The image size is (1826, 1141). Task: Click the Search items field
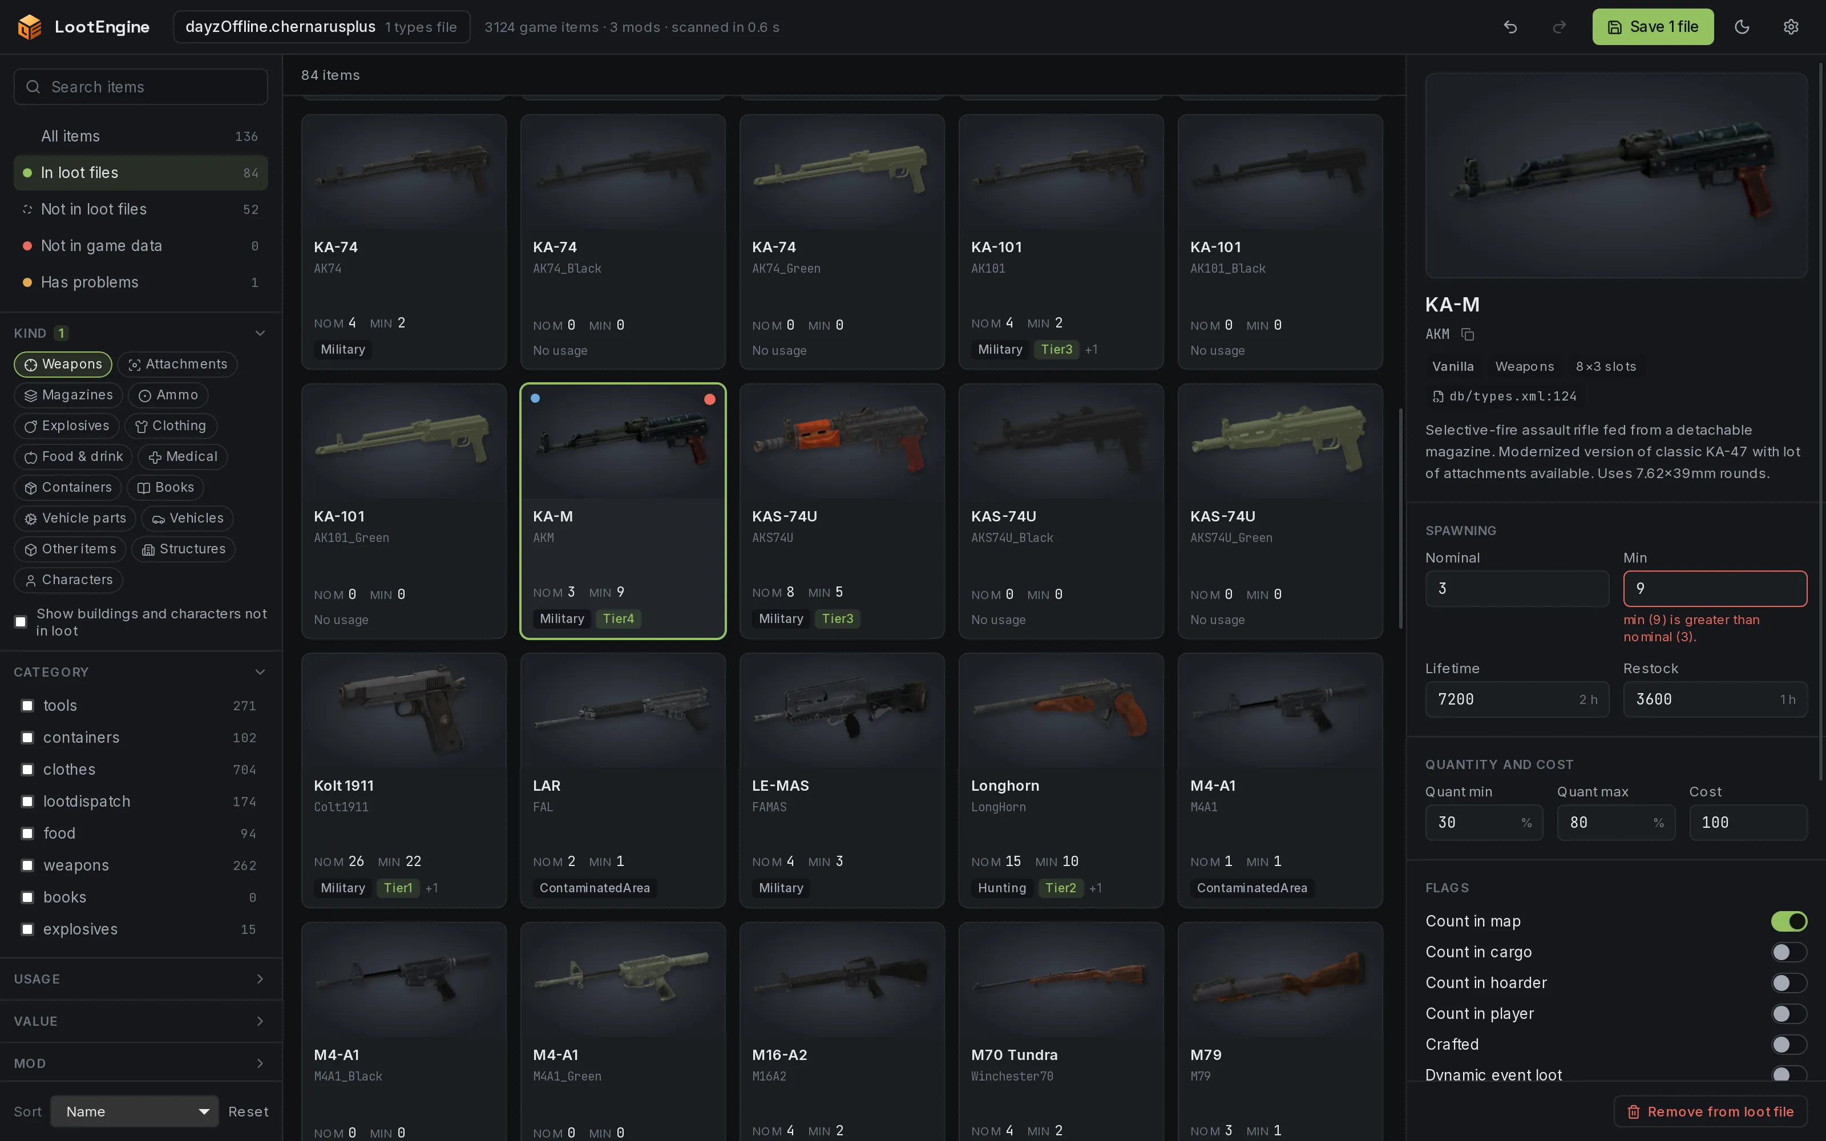(141, 87)
